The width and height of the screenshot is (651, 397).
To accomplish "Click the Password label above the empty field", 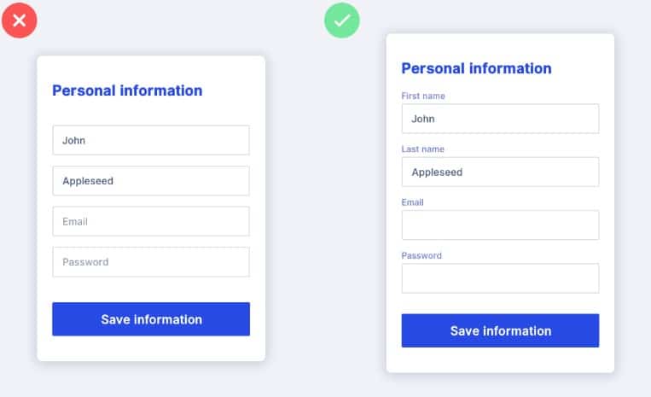I will (x=421, y=255).
